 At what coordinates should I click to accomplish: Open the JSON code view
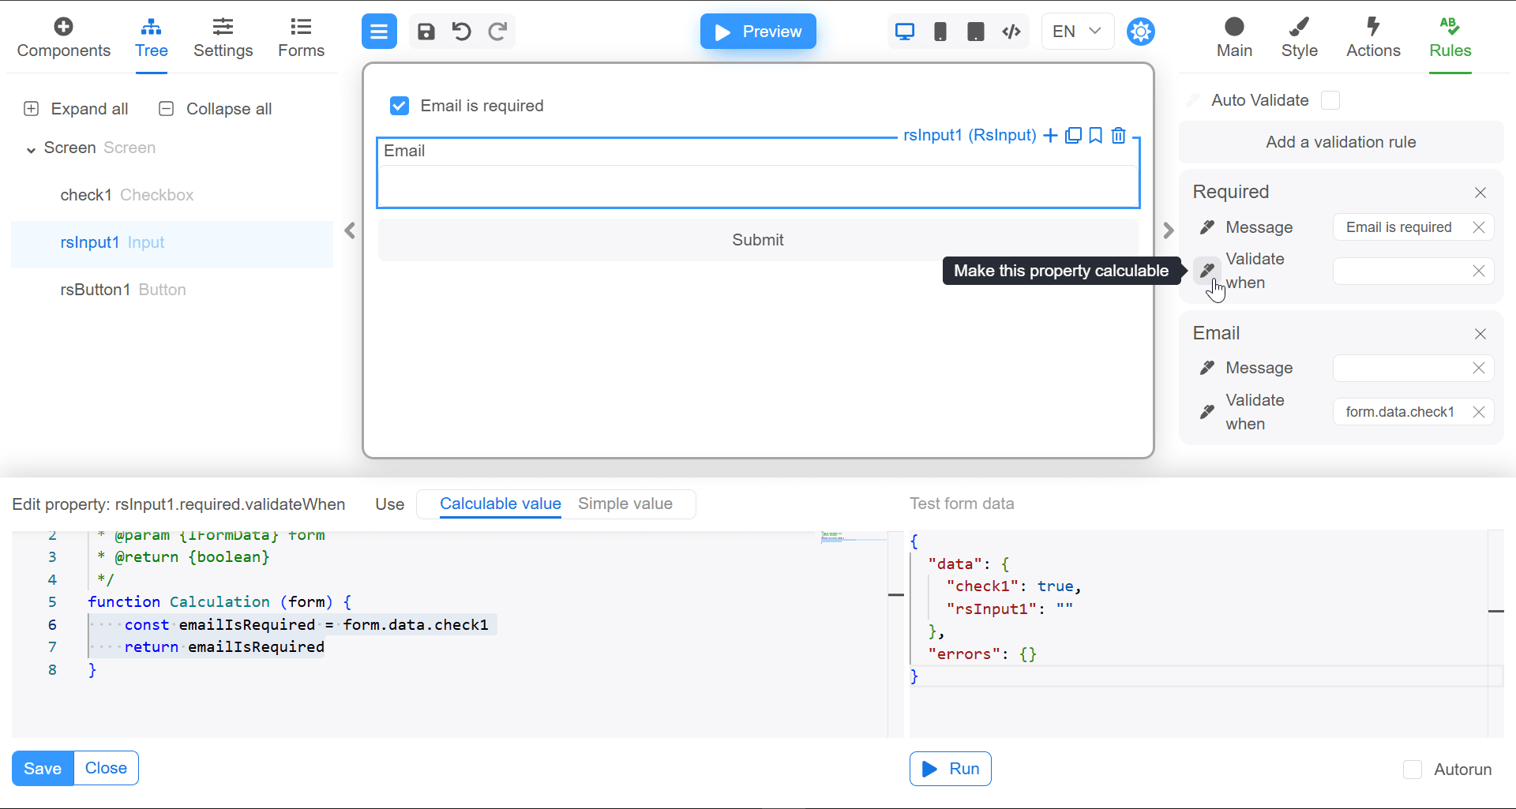pos(1011,32)
